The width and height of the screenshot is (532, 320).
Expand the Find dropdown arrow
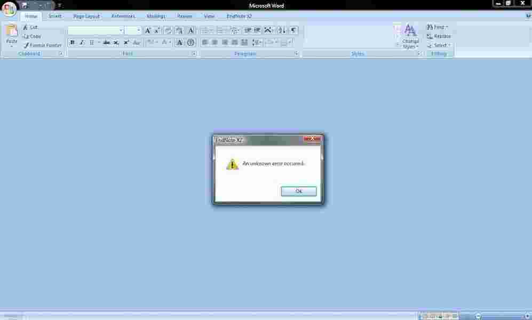447,27
